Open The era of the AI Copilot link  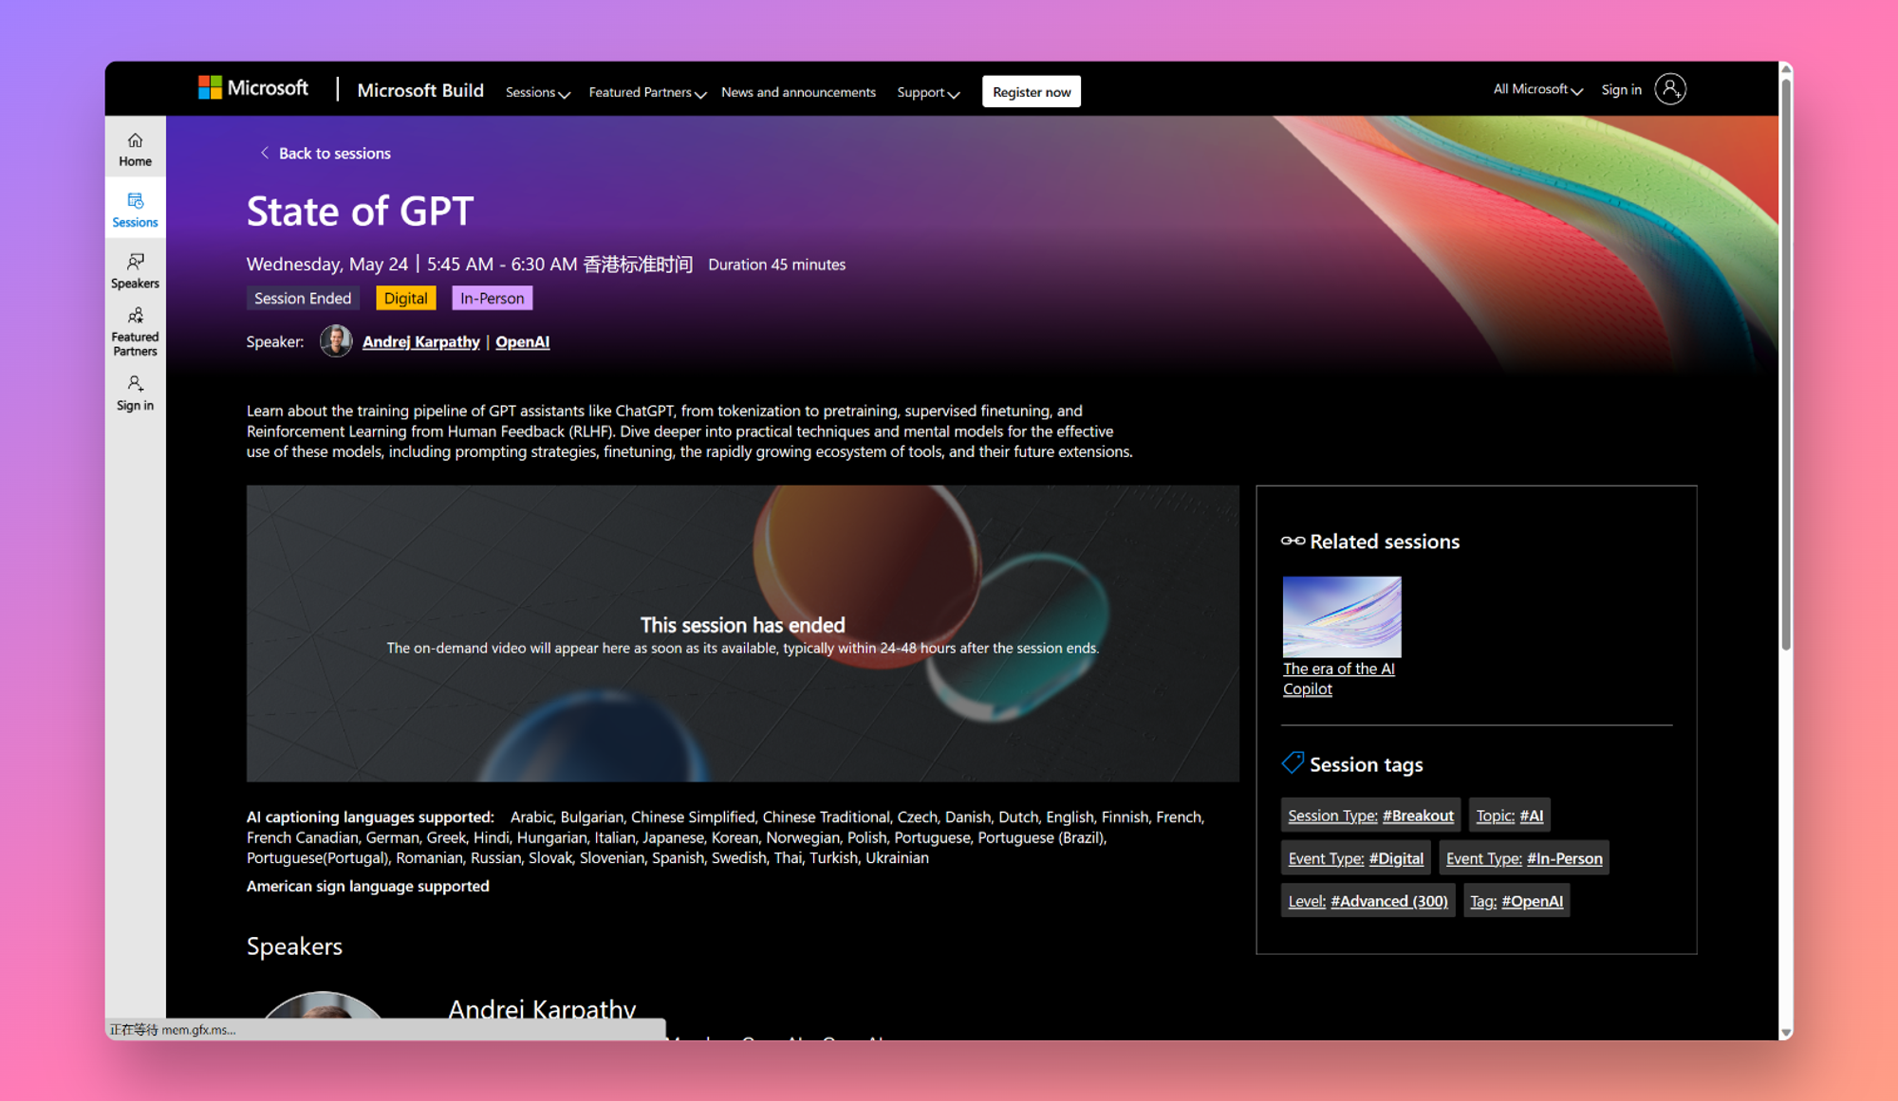point(1338,679)
